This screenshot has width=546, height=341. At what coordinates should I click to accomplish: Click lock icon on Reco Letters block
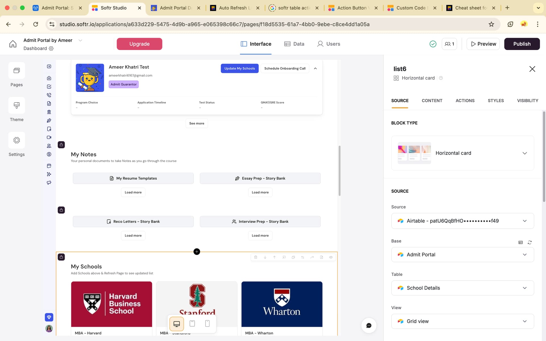[61, 210]
